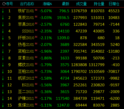
Task: Sort by 日增仓 column header
Action: pos(114,4)
